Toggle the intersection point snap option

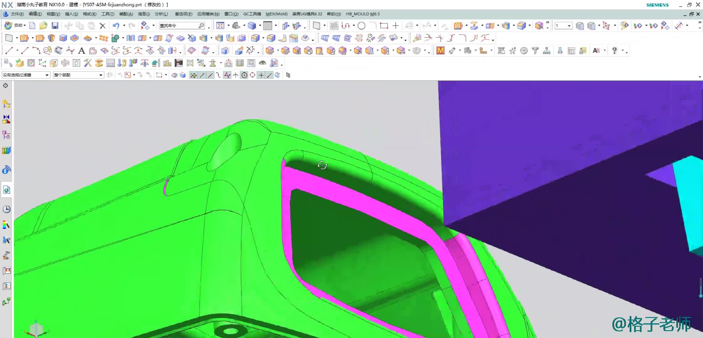tap(236, 75)
